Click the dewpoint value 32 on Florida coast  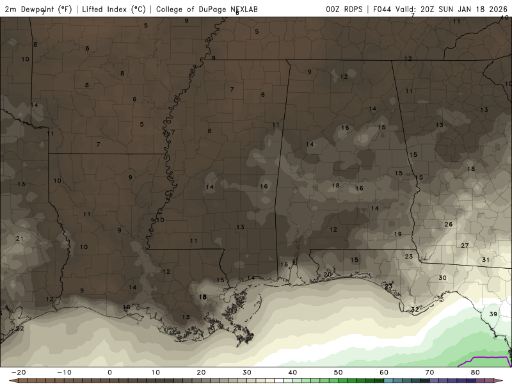[x=415, y=309]
